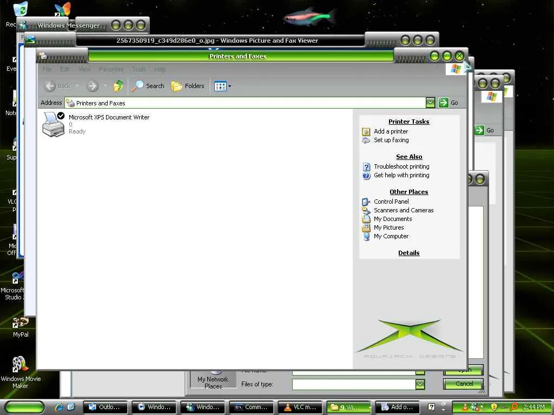
Task: Click the Files of type field
Action: [x=354, y=384]
